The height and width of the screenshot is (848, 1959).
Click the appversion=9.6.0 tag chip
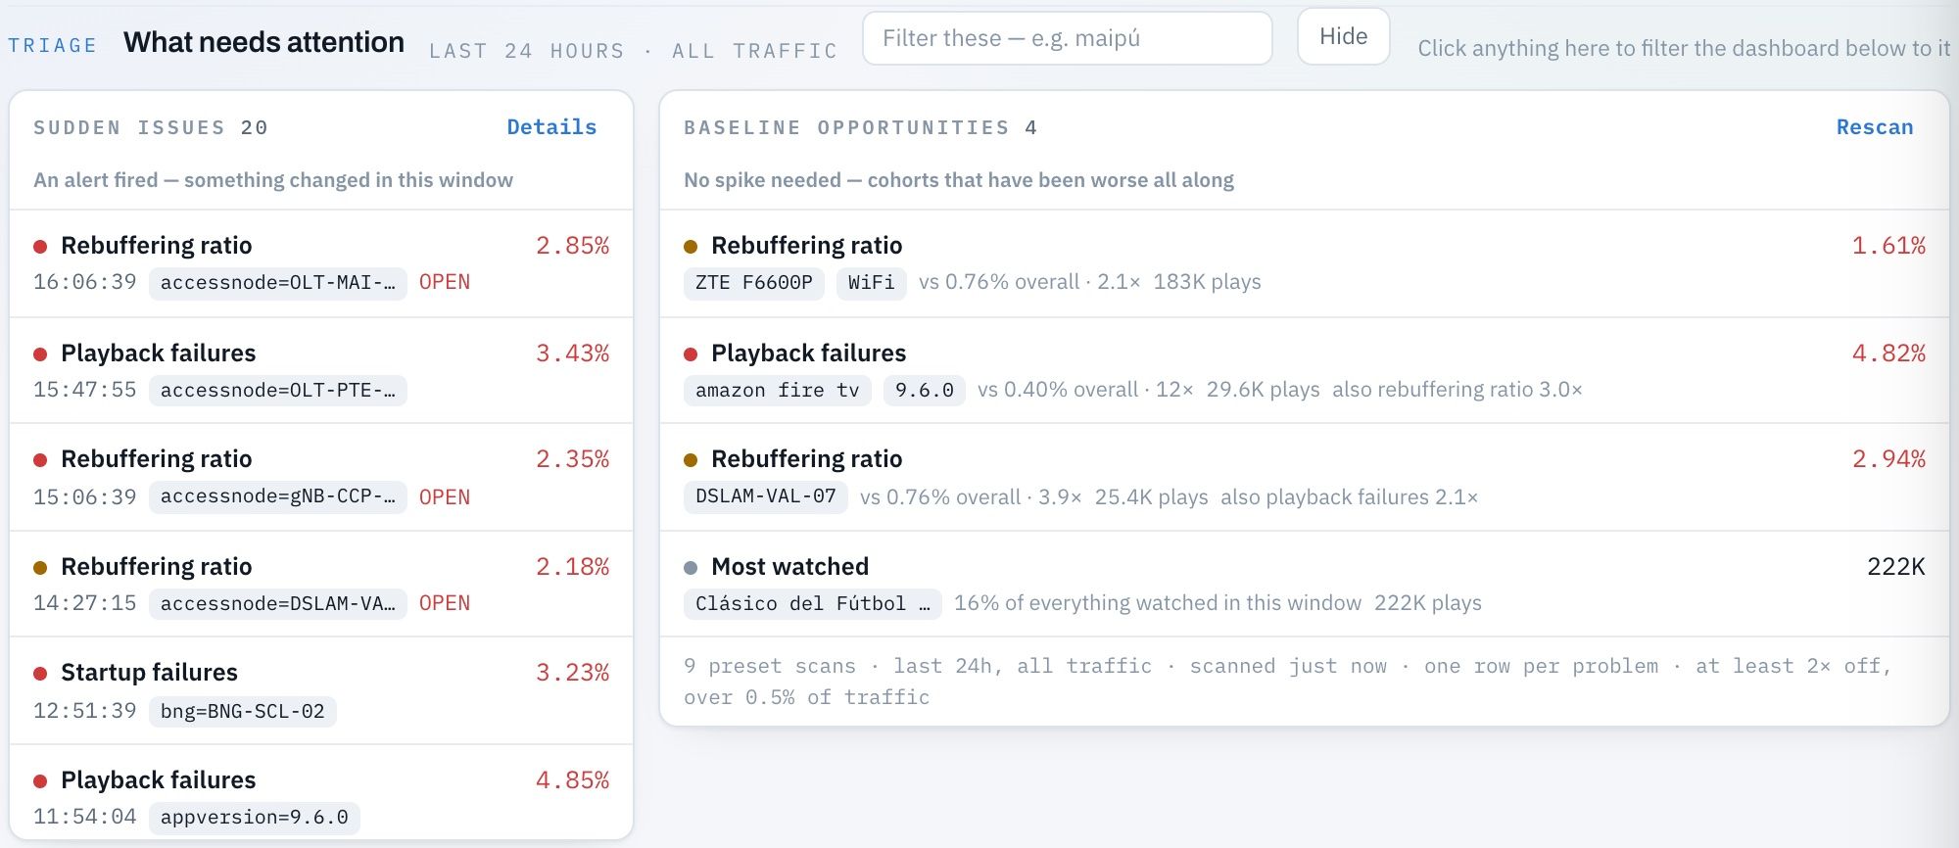(254, 818)
